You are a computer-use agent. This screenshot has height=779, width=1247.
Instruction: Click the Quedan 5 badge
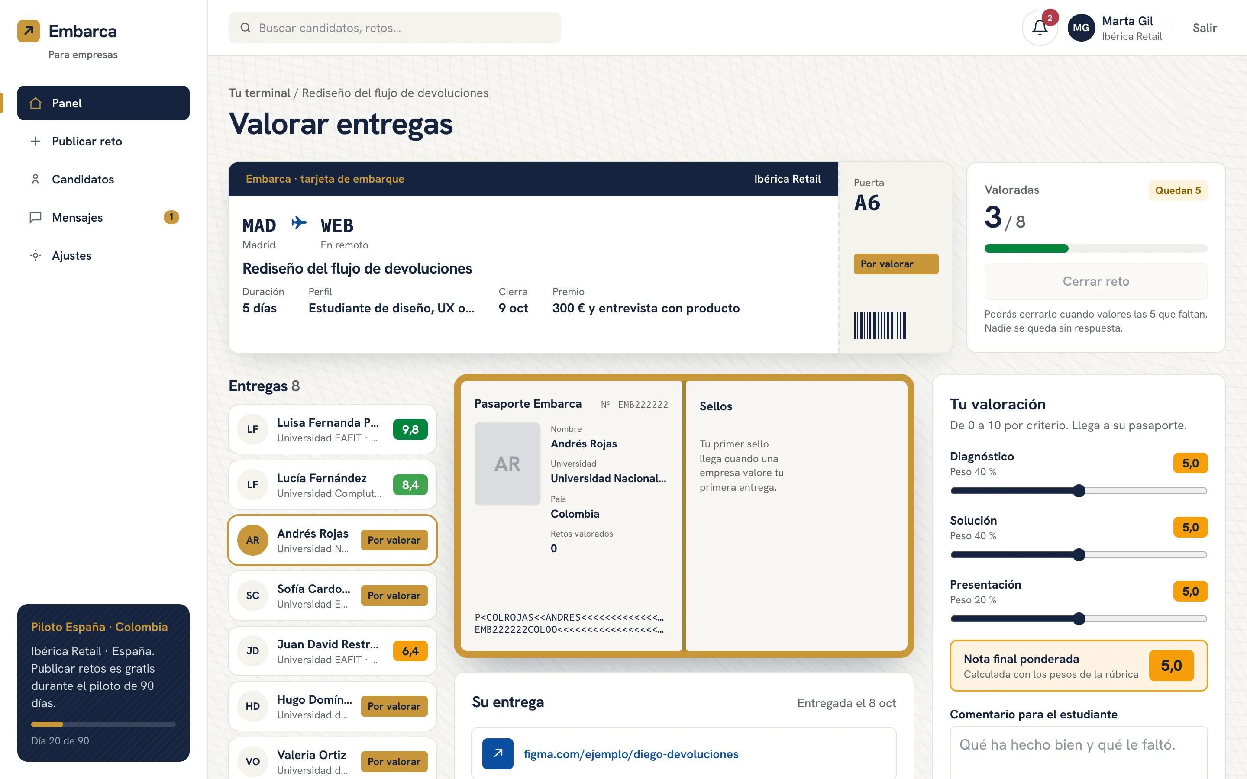click(1177, 190)
